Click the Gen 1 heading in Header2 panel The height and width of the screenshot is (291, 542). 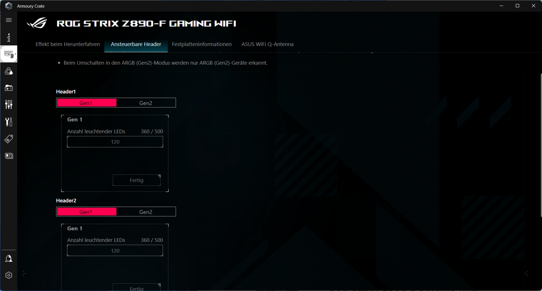(x=75, y=228)
